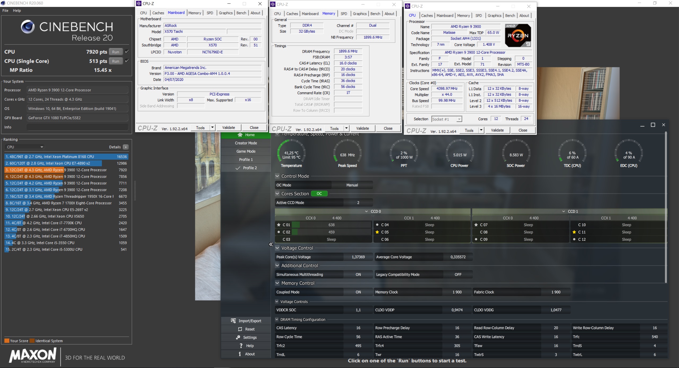
Task: Click the Ryzen 9 logo in CPU-Z
Action: tap(518, 36)
